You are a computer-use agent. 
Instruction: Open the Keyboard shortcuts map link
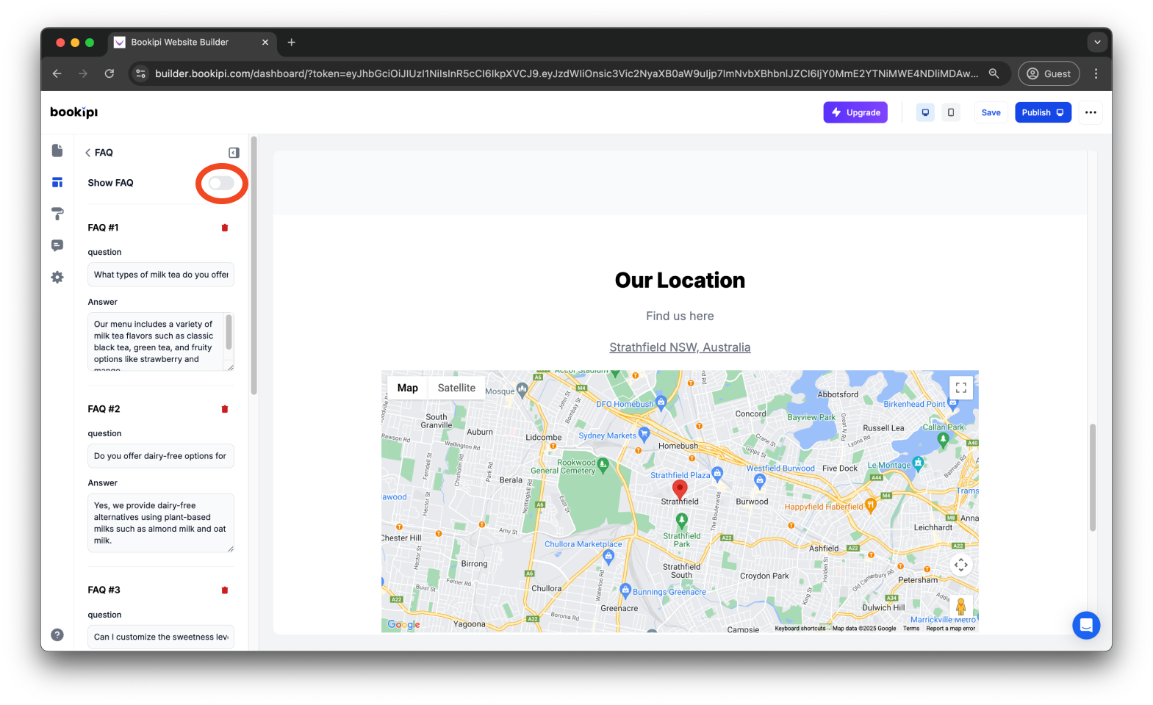coord(800,629)
